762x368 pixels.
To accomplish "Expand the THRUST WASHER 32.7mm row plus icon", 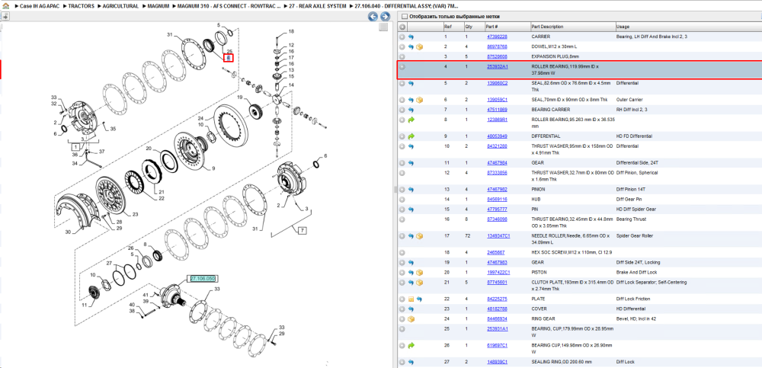I will point(402,173).
